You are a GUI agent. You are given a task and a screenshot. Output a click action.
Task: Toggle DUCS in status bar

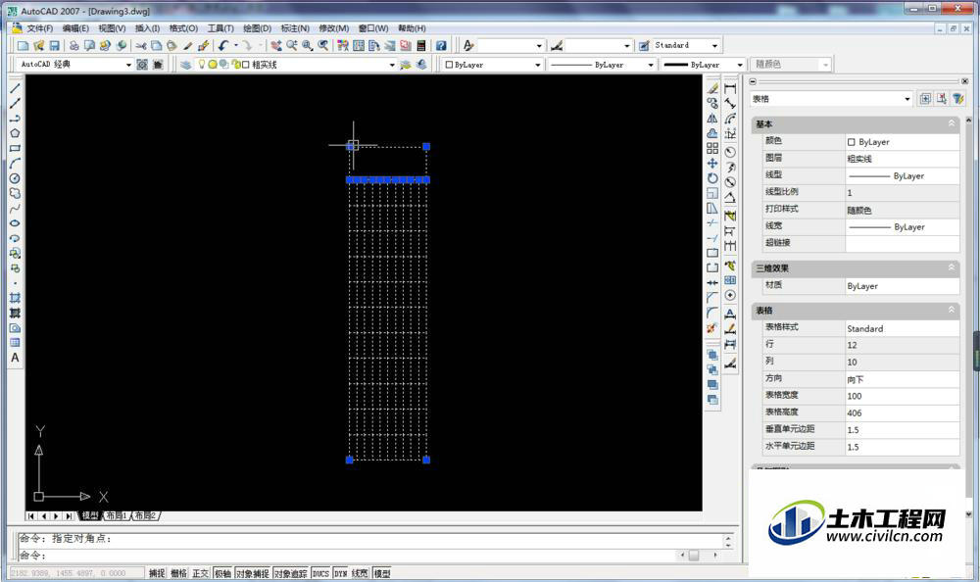coord(320,573)
